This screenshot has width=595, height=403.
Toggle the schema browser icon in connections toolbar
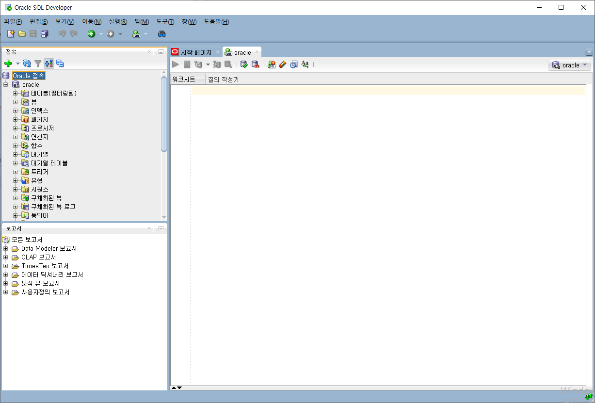coord(49,64)
